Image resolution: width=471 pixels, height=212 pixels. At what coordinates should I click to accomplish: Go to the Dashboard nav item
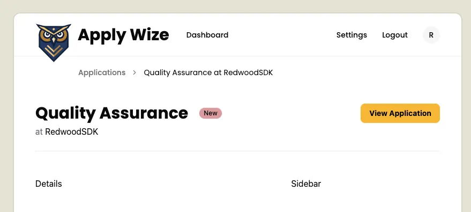coord(207,35)
